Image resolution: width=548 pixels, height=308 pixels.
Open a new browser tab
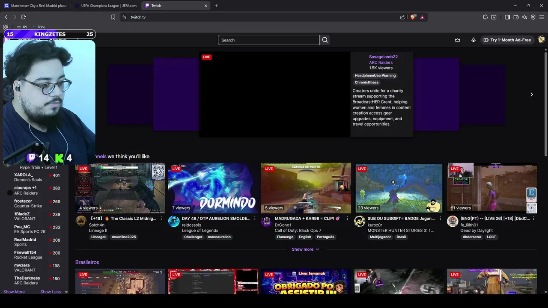click(x=216, y=6)
